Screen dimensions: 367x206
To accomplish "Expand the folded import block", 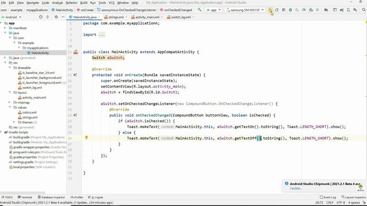I will click(102, 35).
